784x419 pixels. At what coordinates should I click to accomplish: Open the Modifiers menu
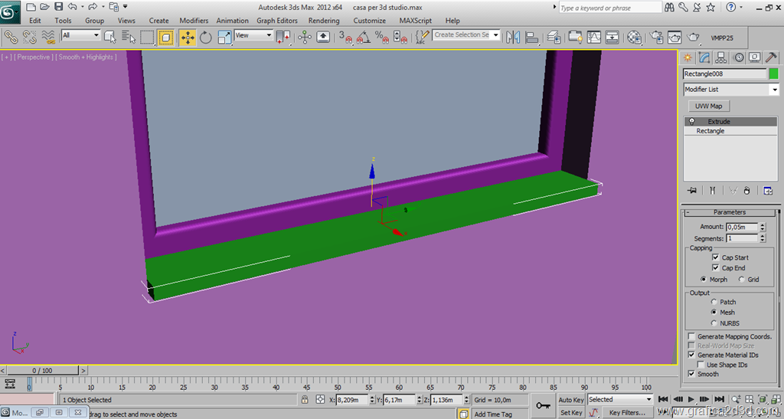coord(194,21)
